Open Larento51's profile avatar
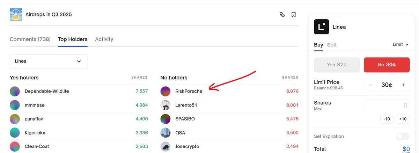This screenshot has height=153, width=419. 166,105
